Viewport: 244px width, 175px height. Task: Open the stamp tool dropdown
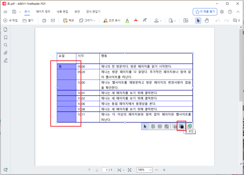coord(158,20)
